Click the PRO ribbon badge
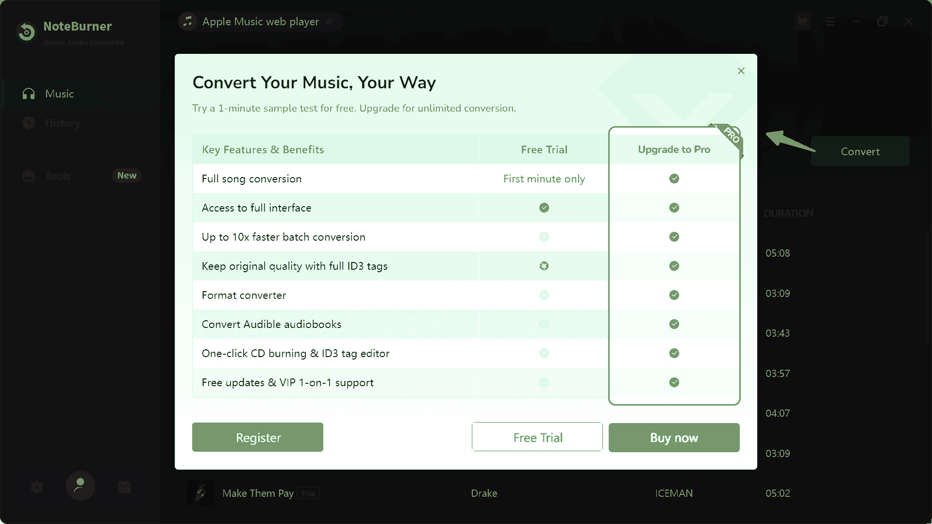The width and height of the screenshot is (932, 524). [731, 136]
